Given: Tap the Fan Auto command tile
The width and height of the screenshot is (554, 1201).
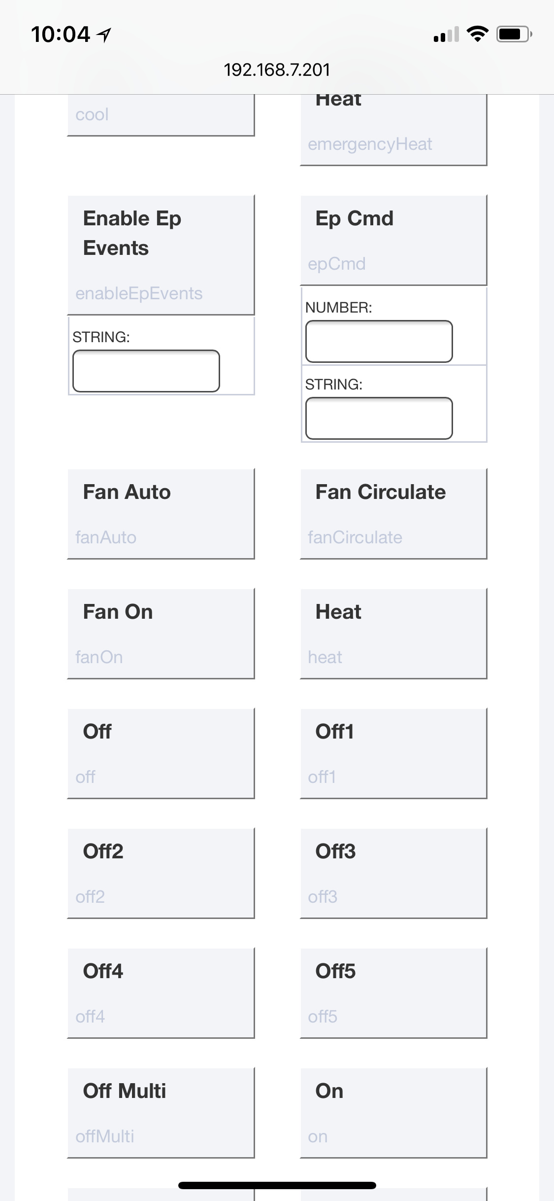Looking at the screenshot, I should pos(161,513).
